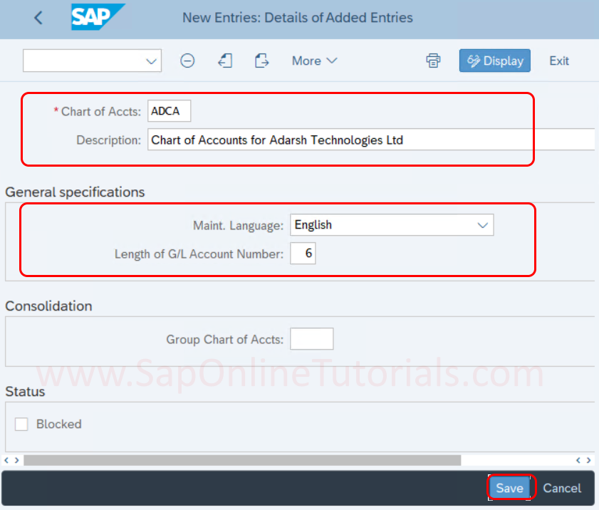Expand the Maint. Language dropdown
The height and width of the screenshot is (510, 599).
(x=482, y=225)
